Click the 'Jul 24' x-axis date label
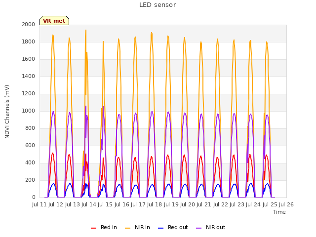Viewport: 316px width, 237px height. pyautogui.click(x=253, y=204)
